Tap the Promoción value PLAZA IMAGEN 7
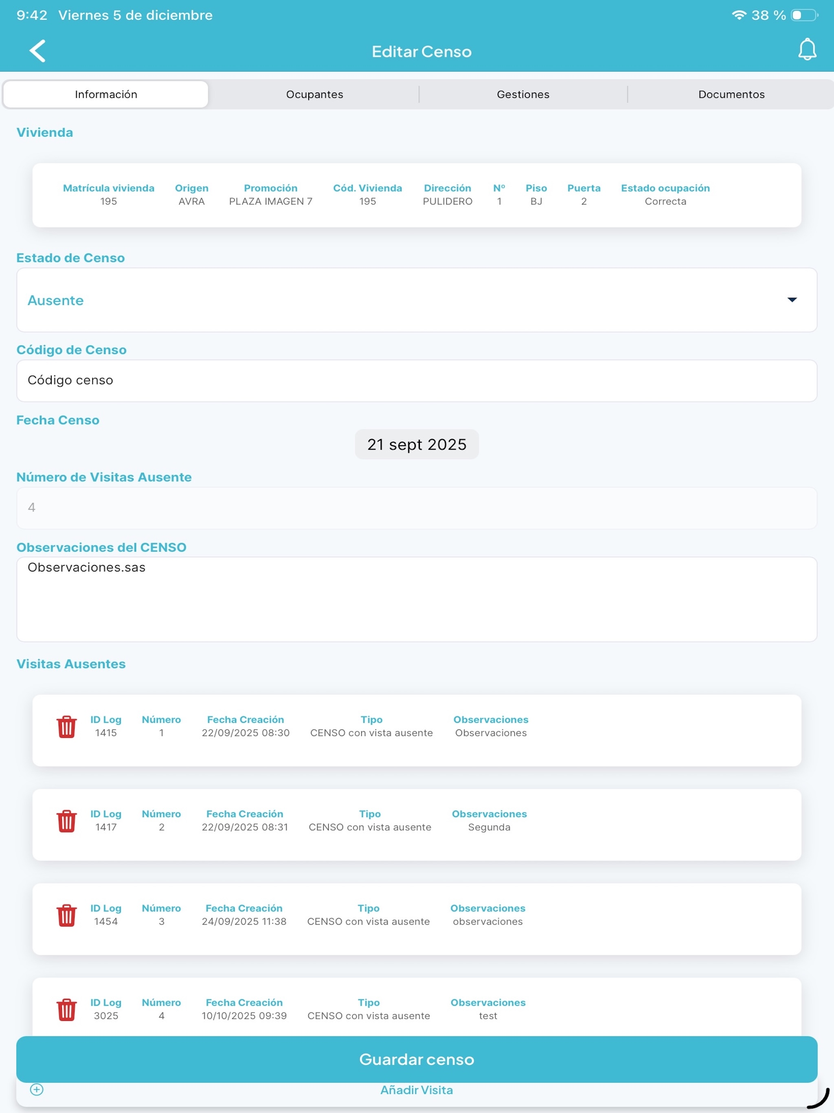 click(271, 201)
